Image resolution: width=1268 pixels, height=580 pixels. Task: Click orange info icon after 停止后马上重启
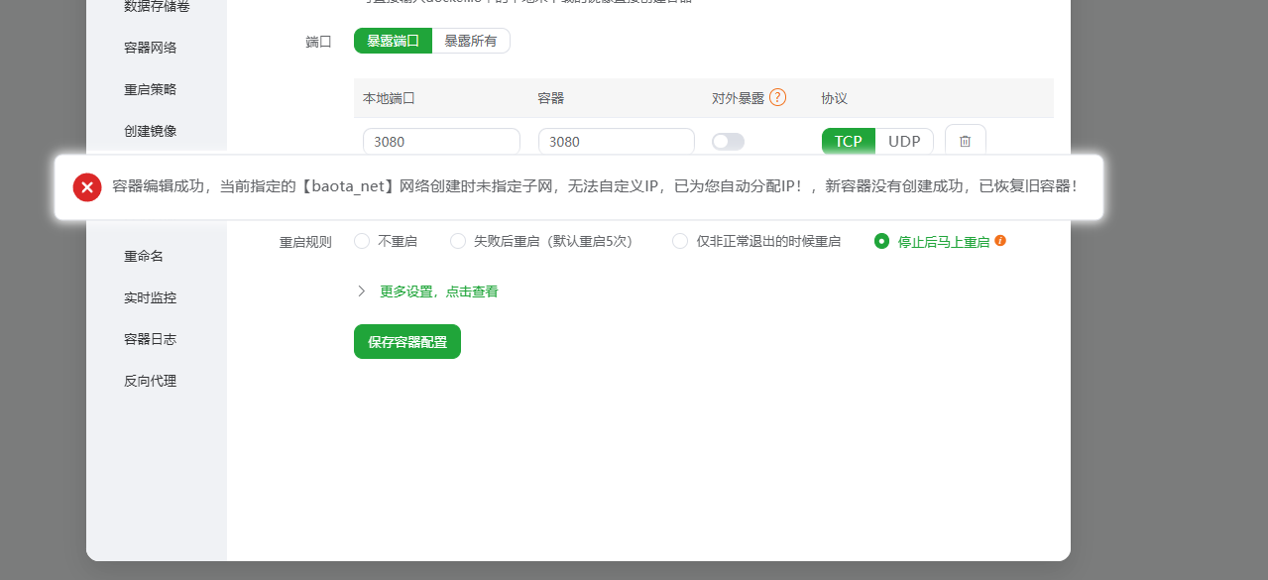pyautogui.click(x=1000, y=241)
